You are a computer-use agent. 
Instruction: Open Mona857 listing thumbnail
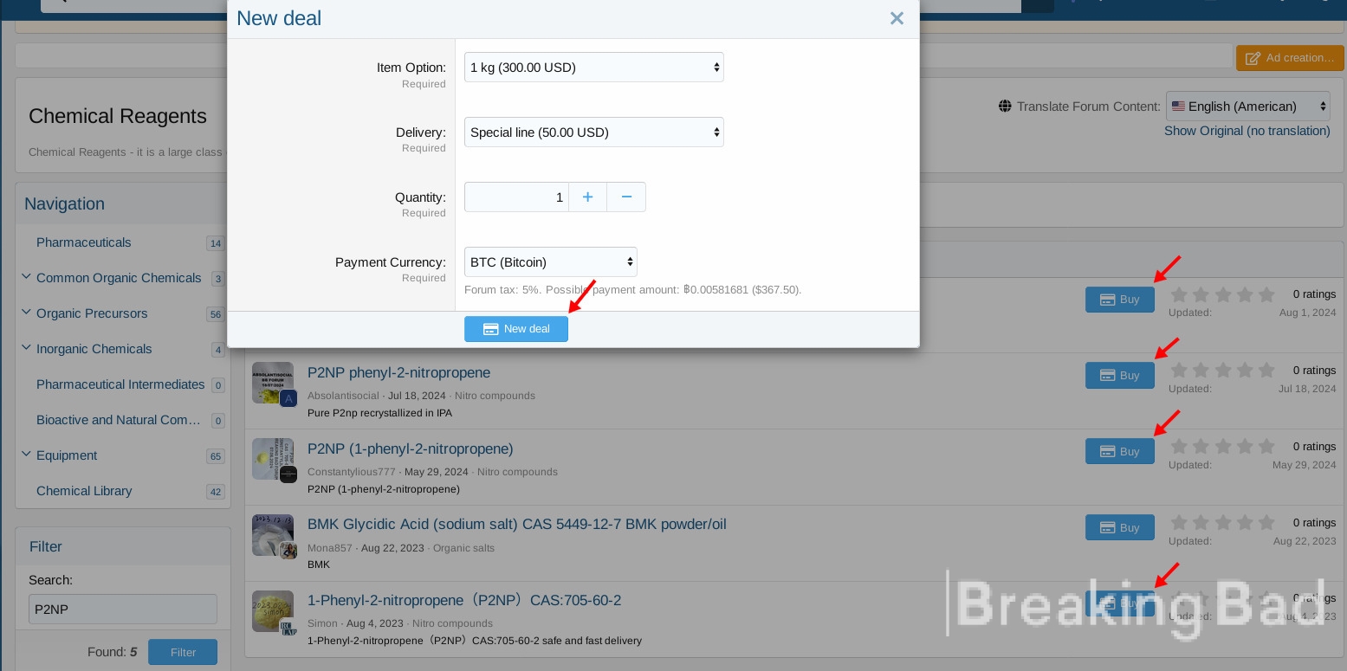273,535
